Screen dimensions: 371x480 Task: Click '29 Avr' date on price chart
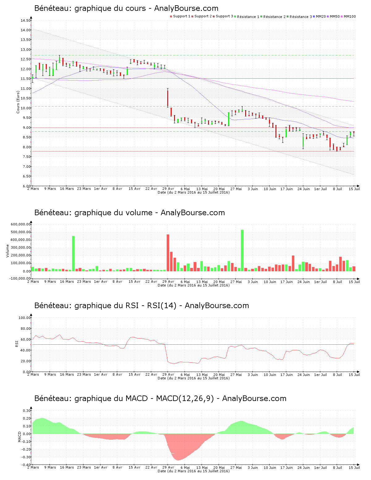coord(168,189)
